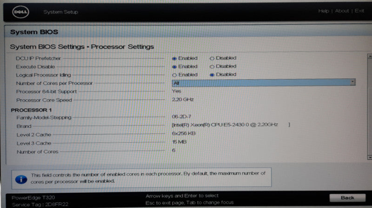Click the Arrow keys and Enter hint
This screenshot has height=208, width=372.
[x=182, y=196]
